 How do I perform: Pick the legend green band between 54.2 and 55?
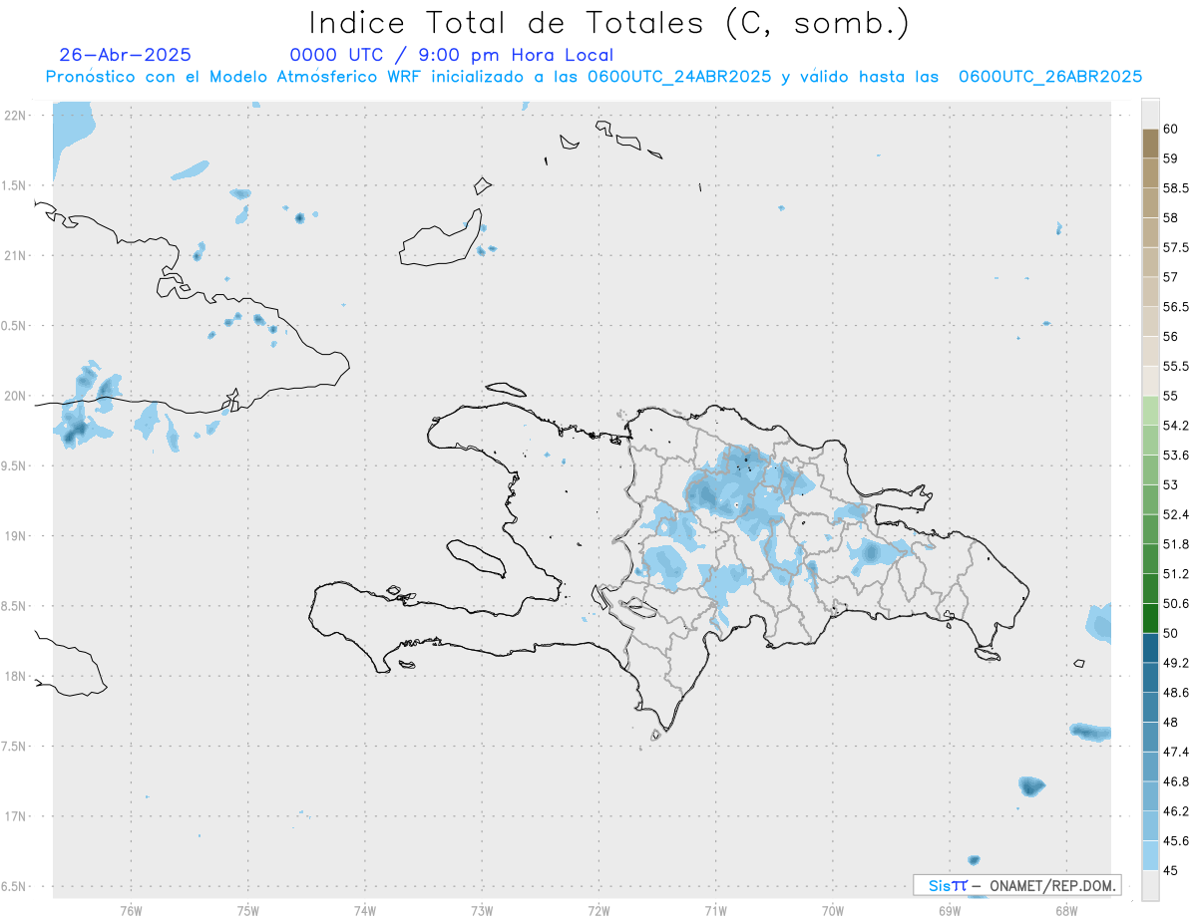click(1150, 411)
